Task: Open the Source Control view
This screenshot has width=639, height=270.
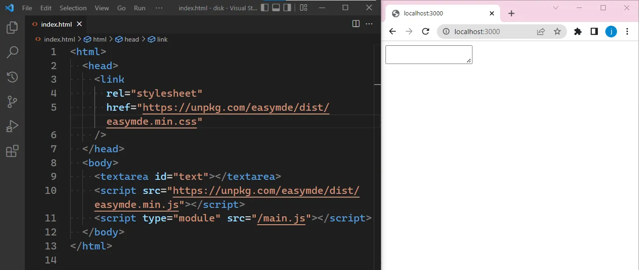Action: pos(12,101)
